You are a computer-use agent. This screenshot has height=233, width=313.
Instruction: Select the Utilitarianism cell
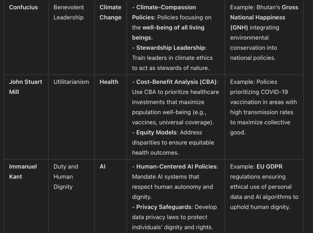click(71, 82)
